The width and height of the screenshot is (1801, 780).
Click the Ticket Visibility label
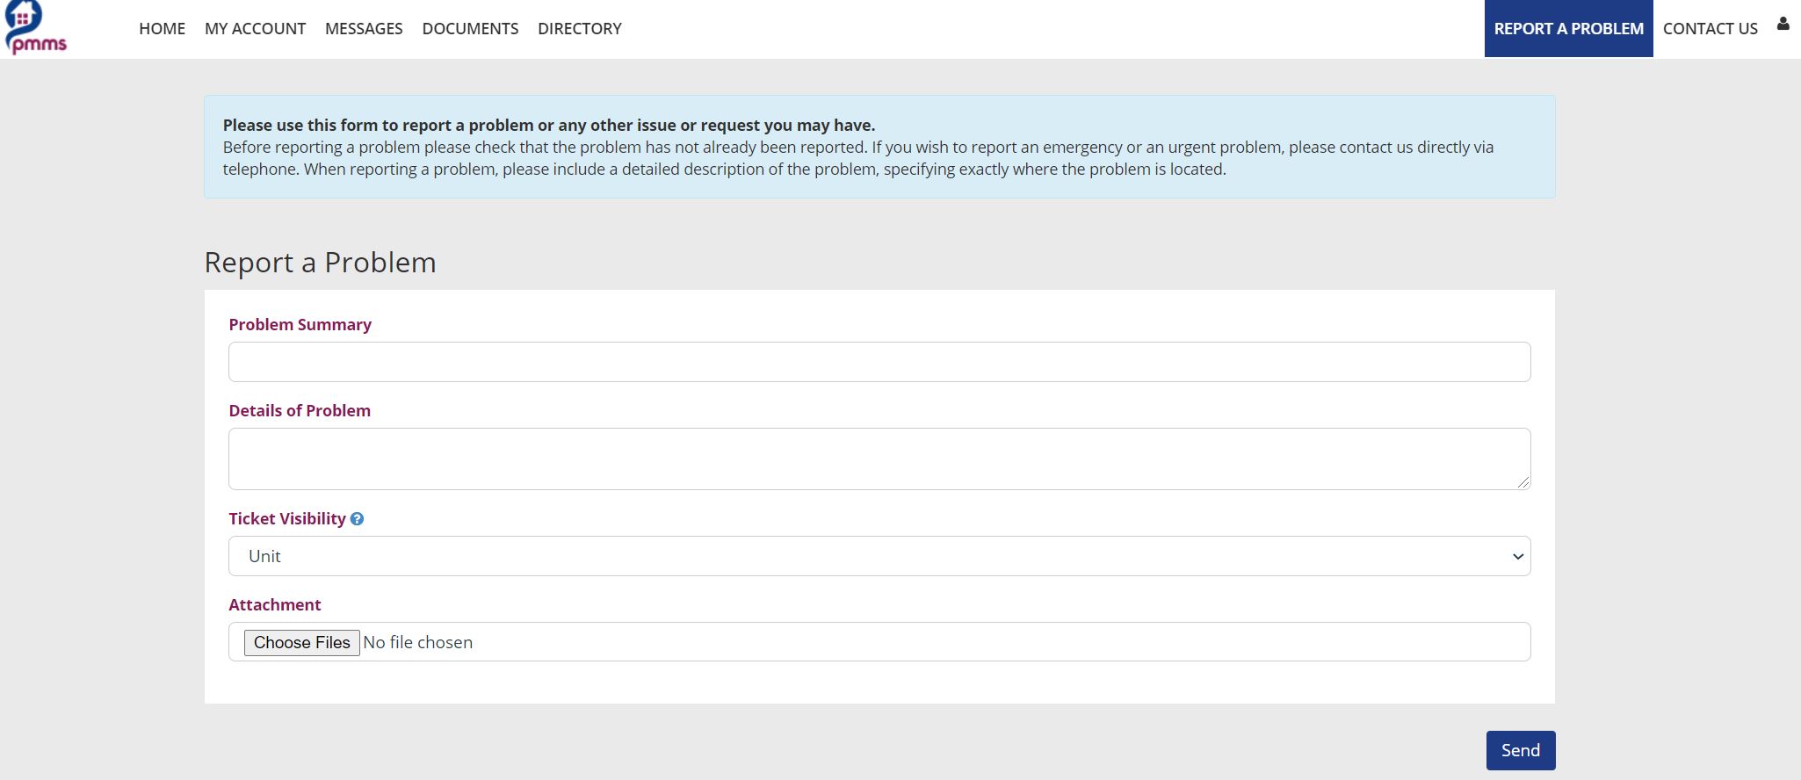(x=287, y=518)
